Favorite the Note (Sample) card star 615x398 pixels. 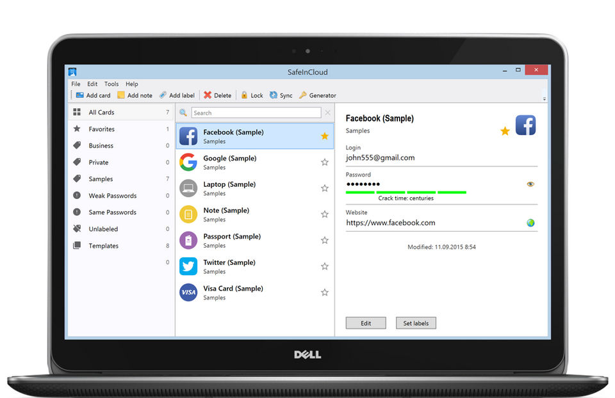(324, 214)
